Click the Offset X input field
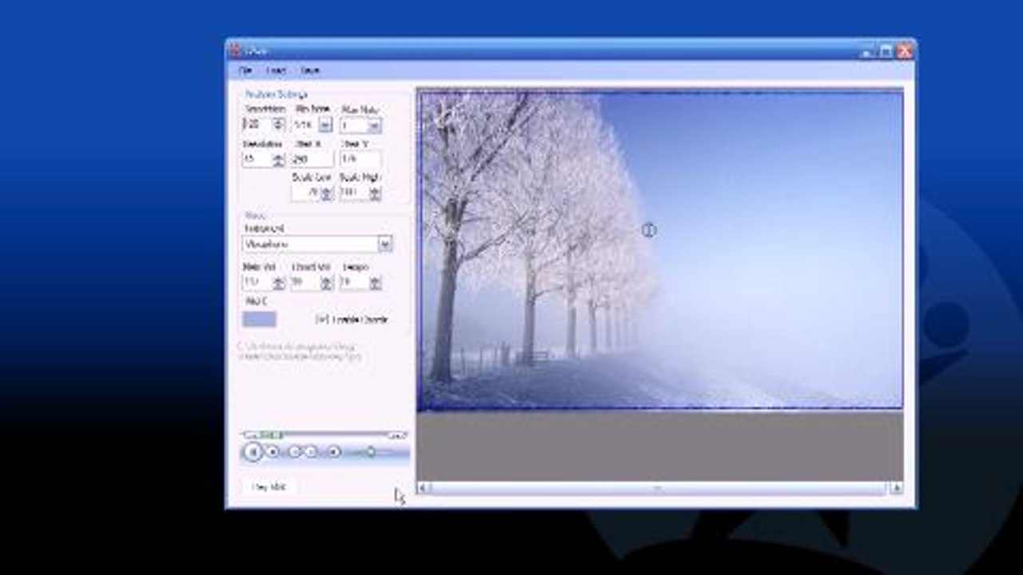The height and width of the screenshot is (575, 1023). (x=312, y=160)
